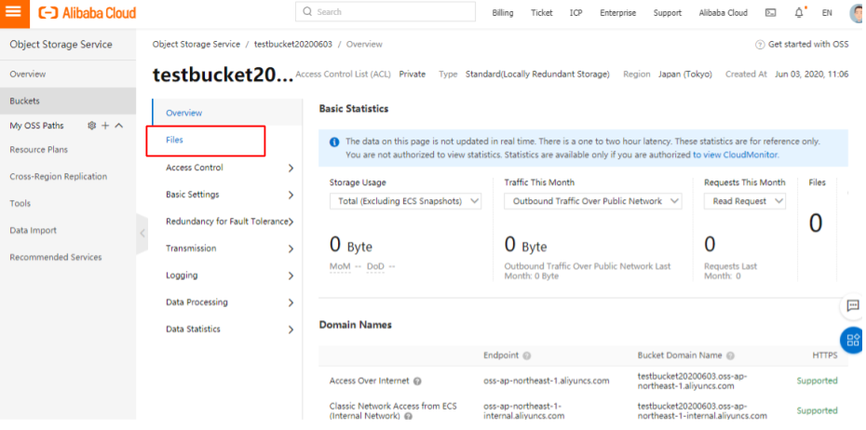This screenshot has width=866, height=430.
Task: Open Ticket in the top menu
Action: tap(542, 13)
